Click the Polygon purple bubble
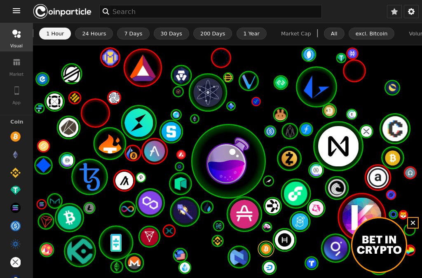Screen dimensions: 422x278 pos(150,203)
